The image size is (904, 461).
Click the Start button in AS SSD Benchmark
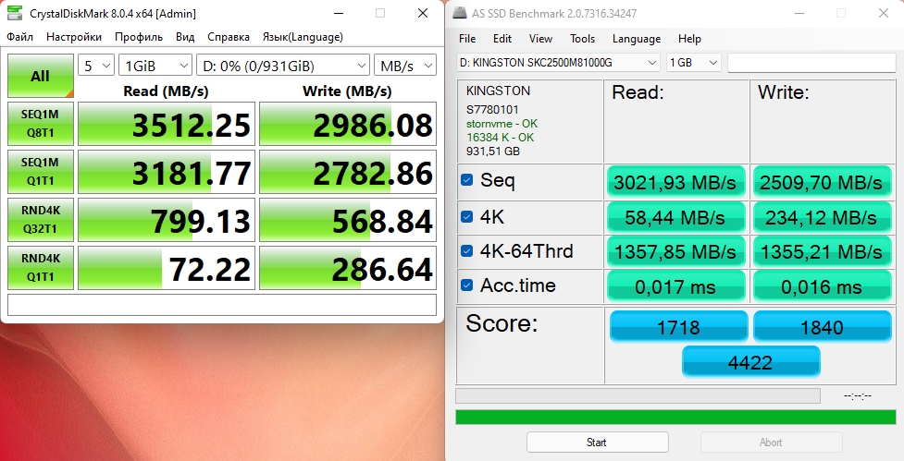click(598, 442)
